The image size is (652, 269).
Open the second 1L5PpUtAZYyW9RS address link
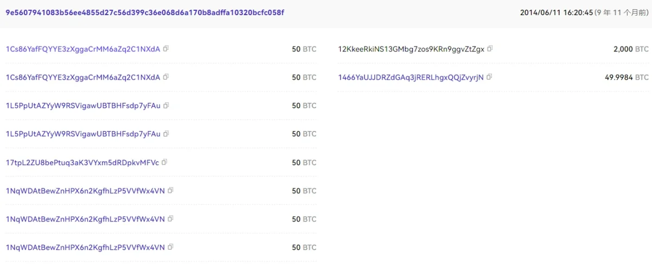point(83,134)
